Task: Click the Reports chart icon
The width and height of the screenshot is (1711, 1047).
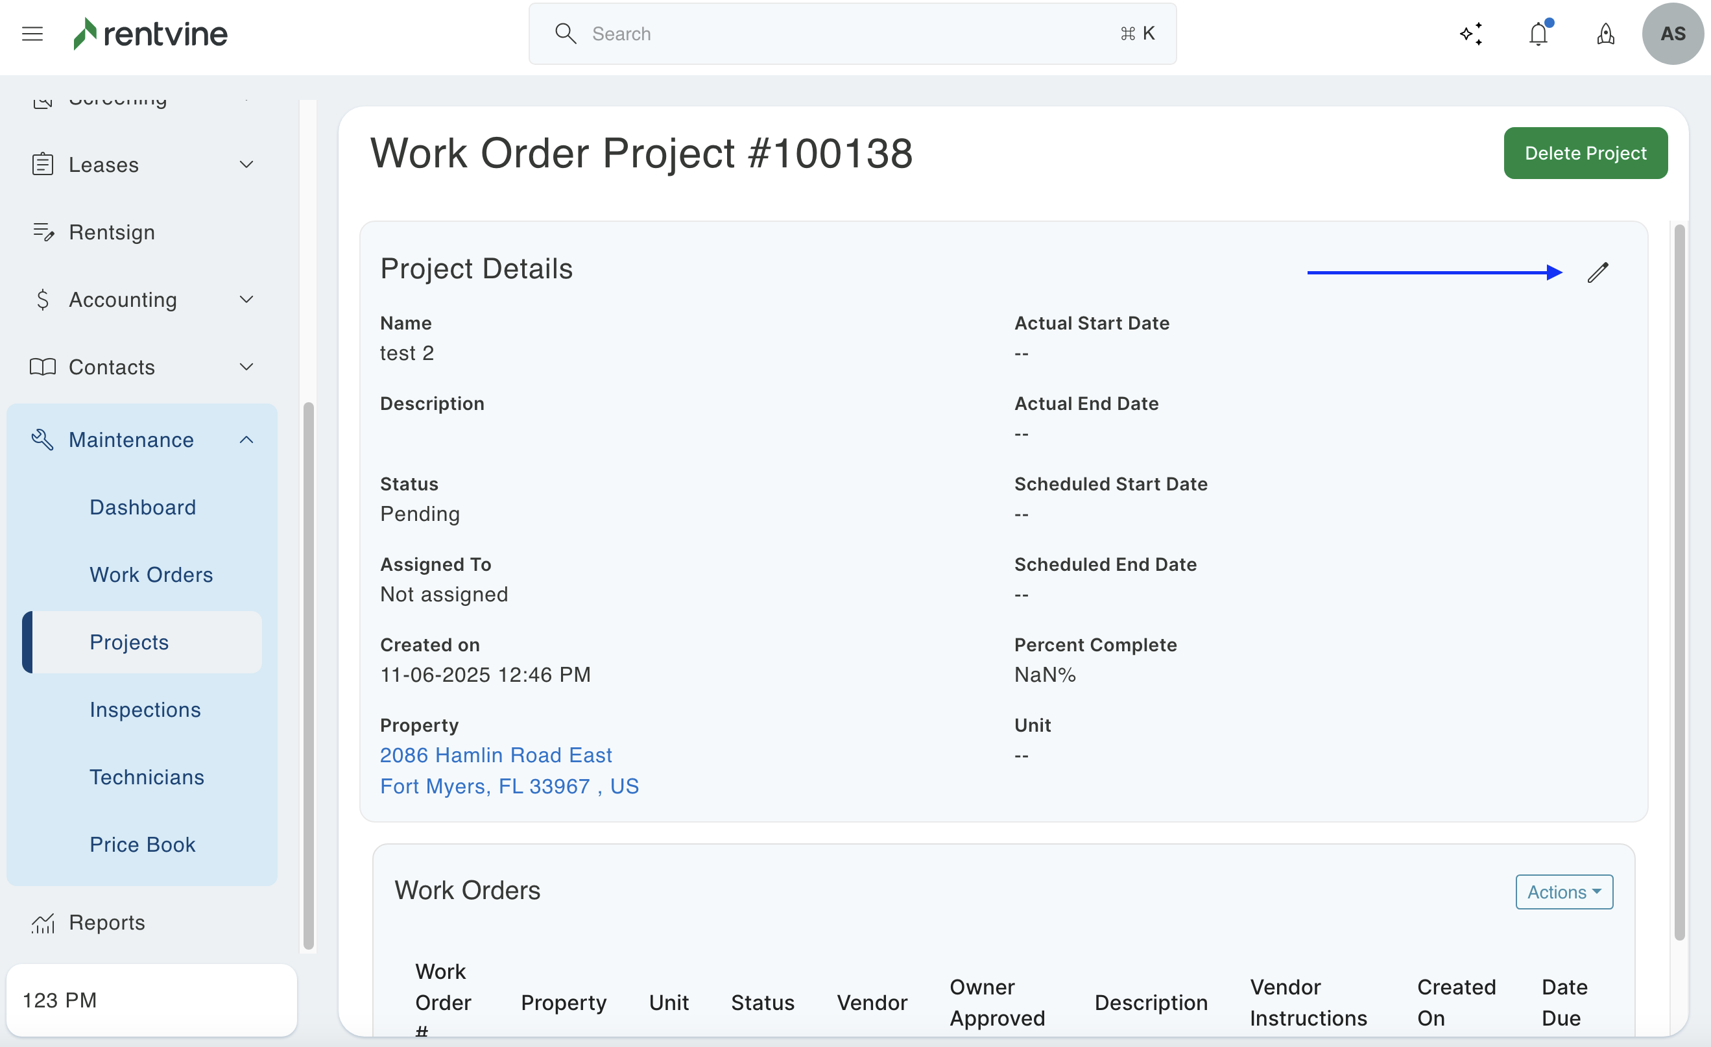Action: coord(42,922)
